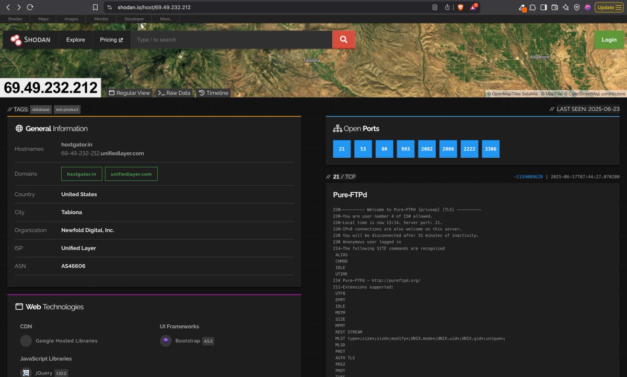This screenshot has width=627, height=377.
Task: Open Developer in the top strip
Action: tap(134, 19)
